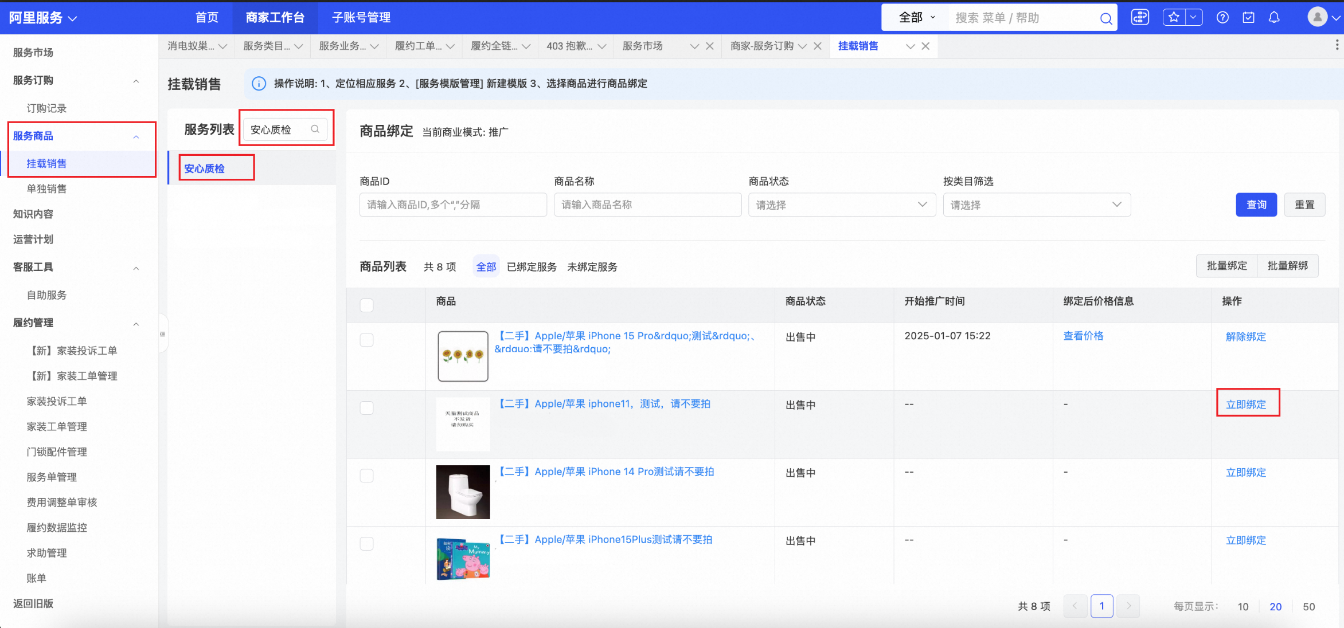Open the 子账号管理 navigation item
Viewport: 1344px width, 628px height.
(361, 18)
